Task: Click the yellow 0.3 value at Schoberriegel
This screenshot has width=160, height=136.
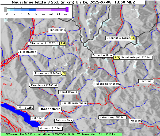Action: [117, 58]
